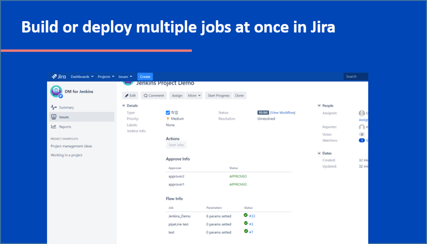Click the blue Create button
Screen dimensions: 427x244
(x=145, y=77)
